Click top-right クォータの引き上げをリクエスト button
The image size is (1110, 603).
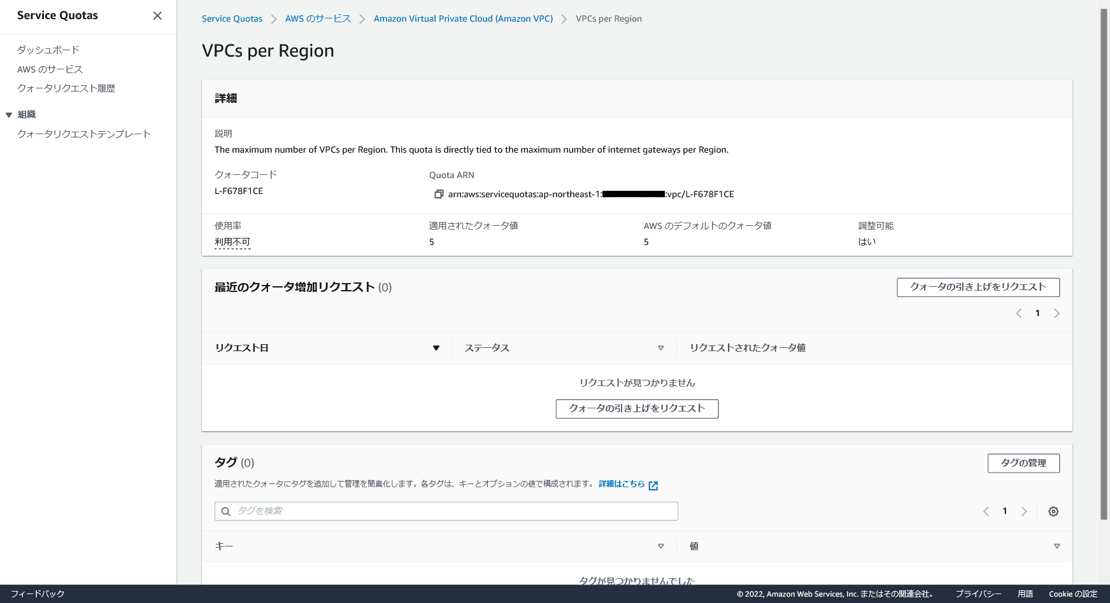(x=978, y=288)
